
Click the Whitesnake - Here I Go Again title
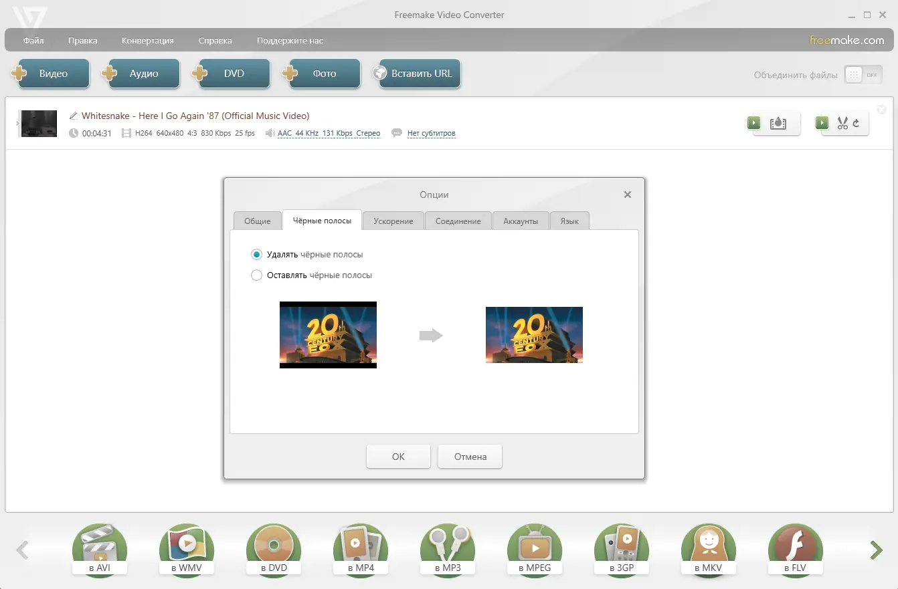point(195,116)
